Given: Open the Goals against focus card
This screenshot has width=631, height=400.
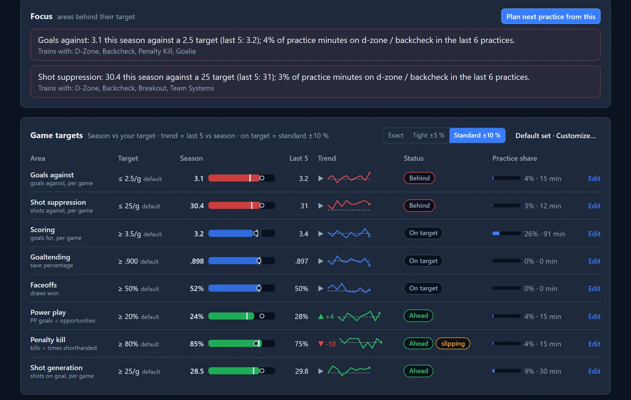Looking at the screenshot, I should (315, 45).
